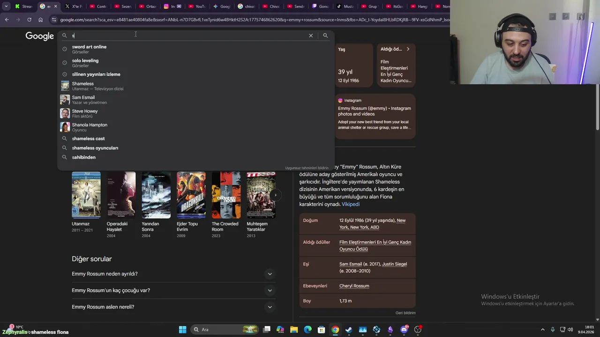Clear the search box with X icon

tap(311, 36)
